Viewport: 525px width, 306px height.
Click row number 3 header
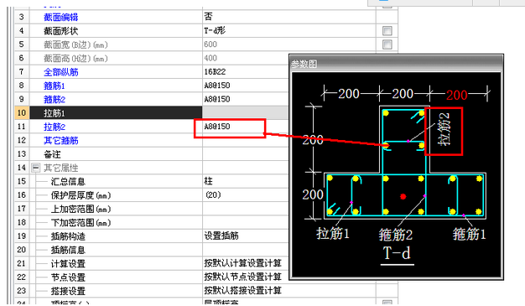pos(22,17)
